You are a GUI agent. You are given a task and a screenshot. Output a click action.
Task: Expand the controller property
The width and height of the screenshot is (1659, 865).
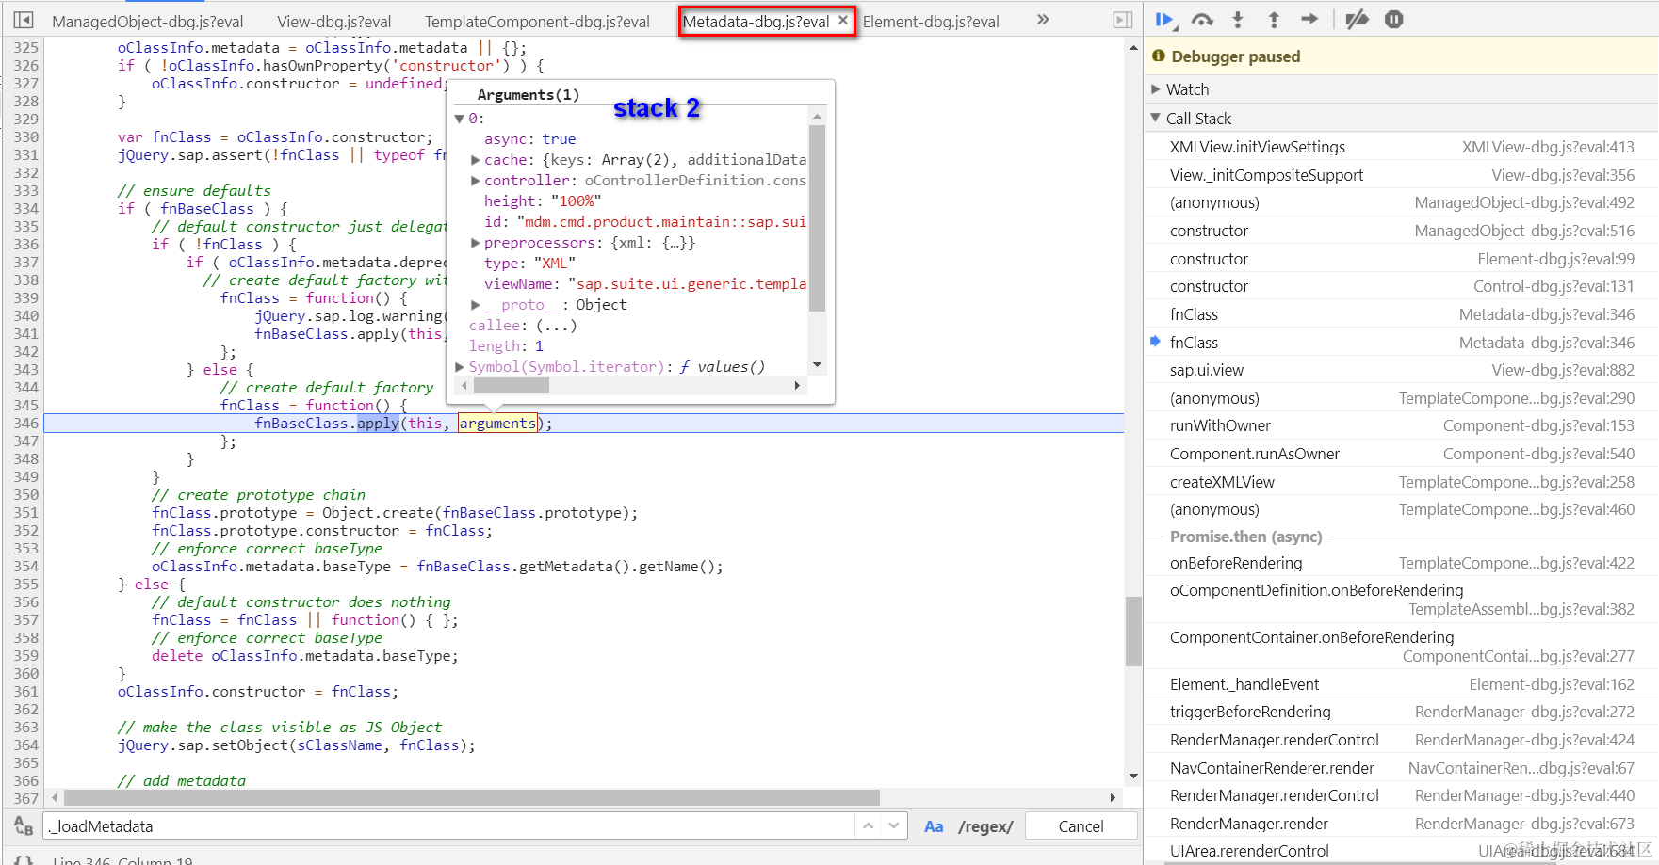pos(476,181)
